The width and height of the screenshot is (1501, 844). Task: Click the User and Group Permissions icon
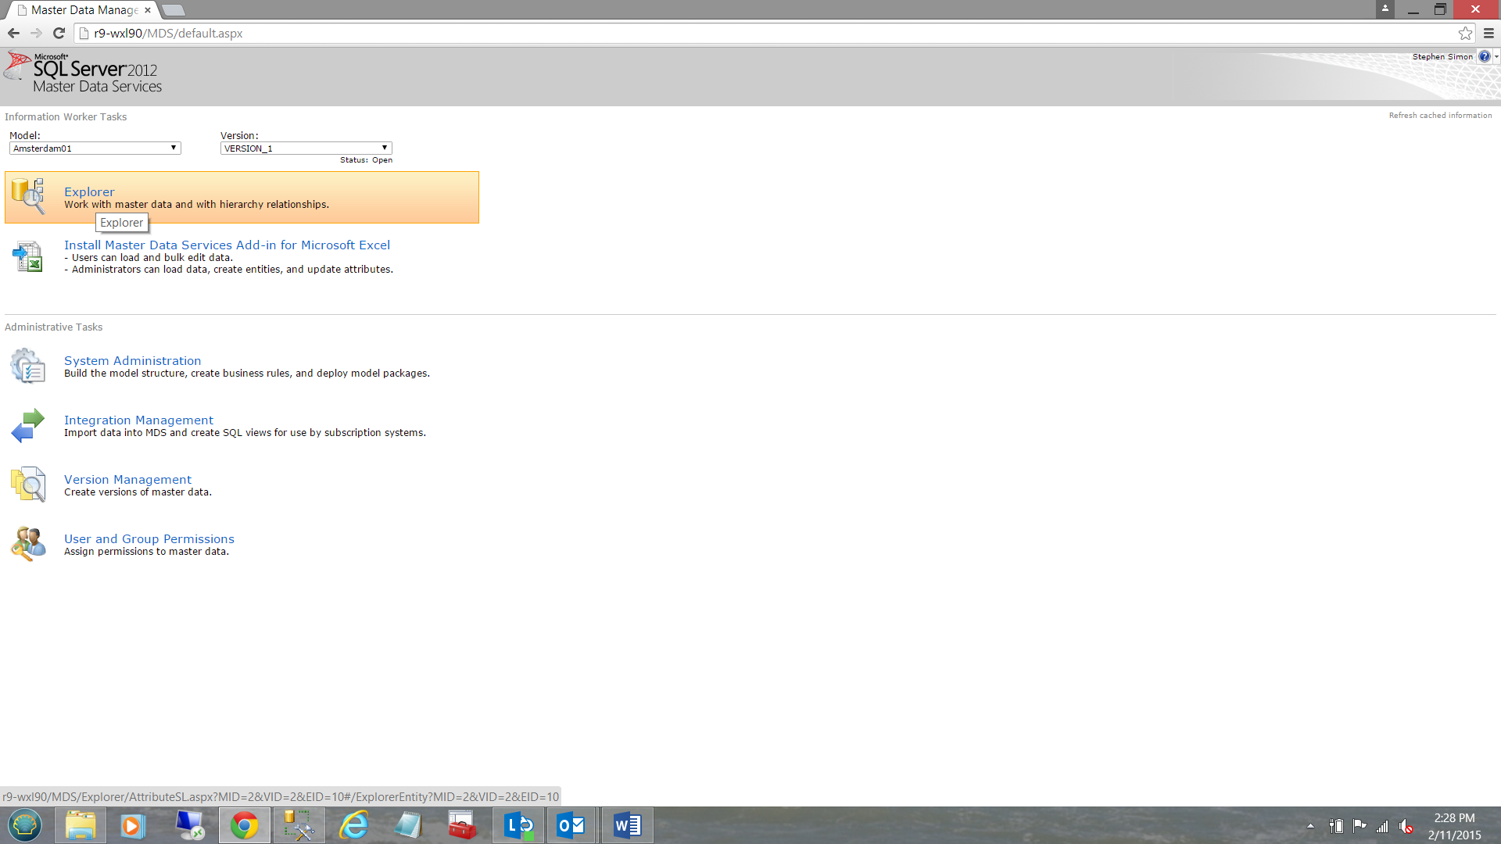pos(28,544)
